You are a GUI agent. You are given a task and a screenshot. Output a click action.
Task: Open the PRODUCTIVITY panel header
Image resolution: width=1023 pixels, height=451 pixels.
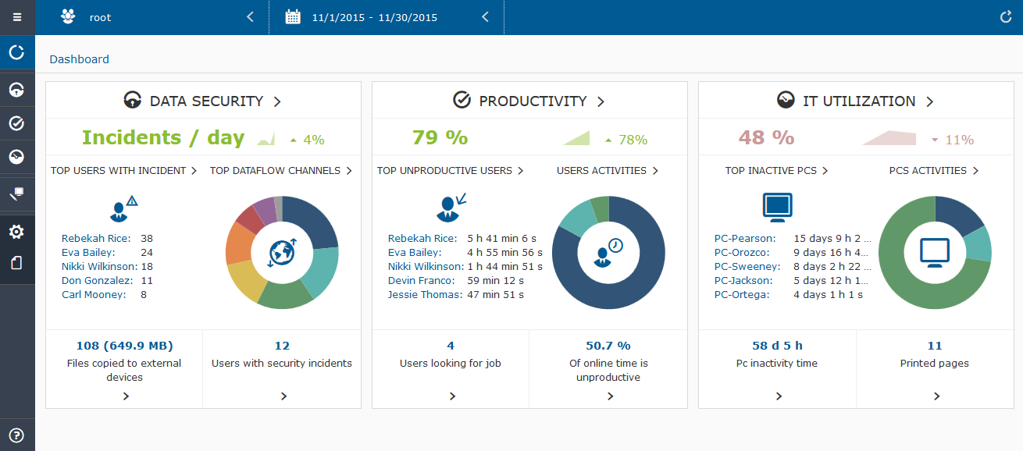click(x=529, y=101)
